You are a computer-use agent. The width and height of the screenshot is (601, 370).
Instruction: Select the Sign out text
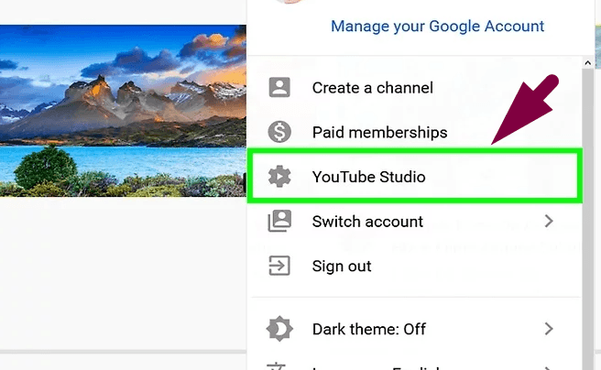point(342,266)
